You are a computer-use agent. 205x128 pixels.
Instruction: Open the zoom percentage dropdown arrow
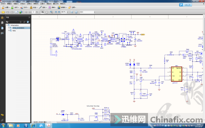(x=67, y=12)
